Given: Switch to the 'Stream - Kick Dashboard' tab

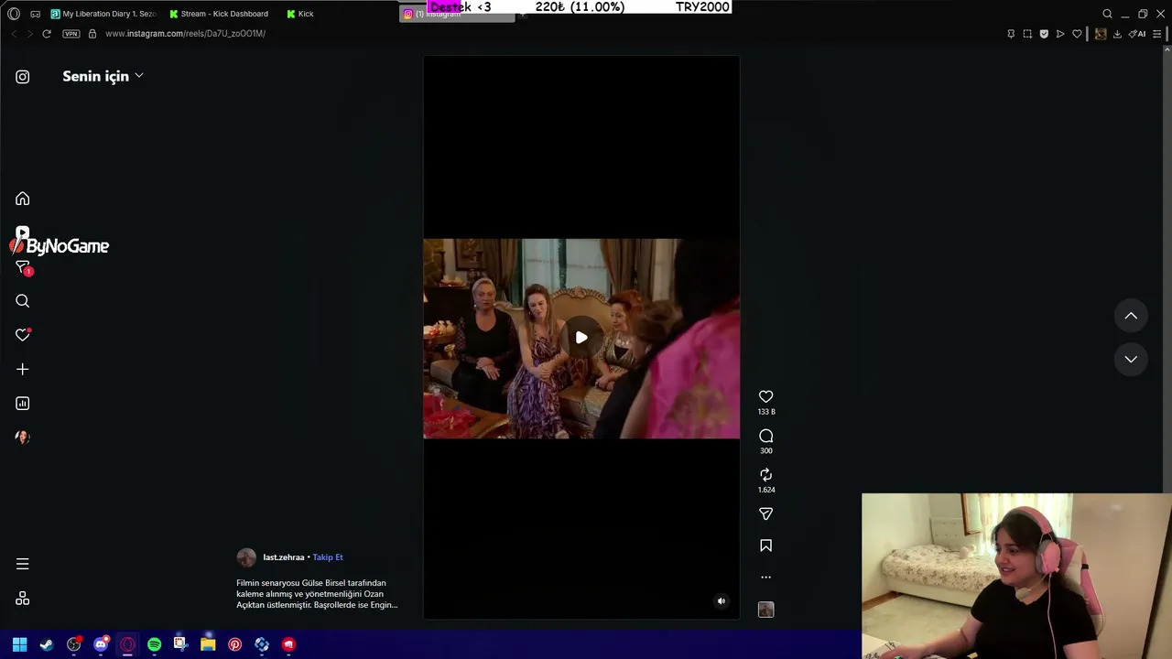Looking at the screenshot, I should [x=219, y=14].
